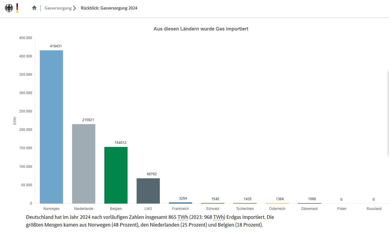Click the Norwegen axis label
Viewport: 389px width, 244px height.
pyautogui.click(x=51, y=209)
